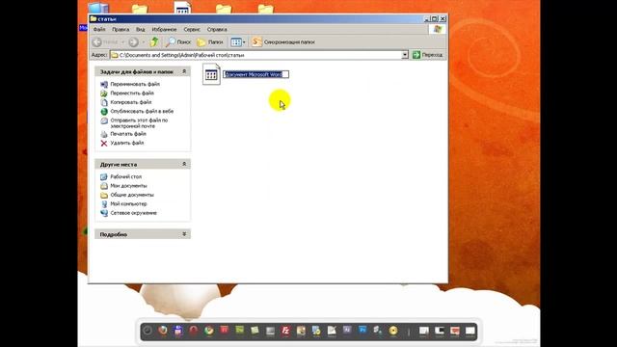Image resolution: width=617 pixels, height=347 pixels.
Task: Launch Opera from the dock
Action: (193, 331)
